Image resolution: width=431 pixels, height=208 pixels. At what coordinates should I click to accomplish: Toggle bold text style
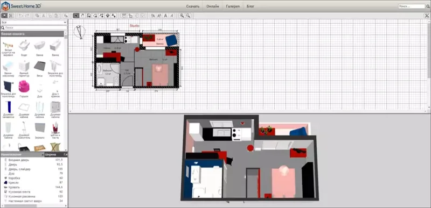pos(165,16)
